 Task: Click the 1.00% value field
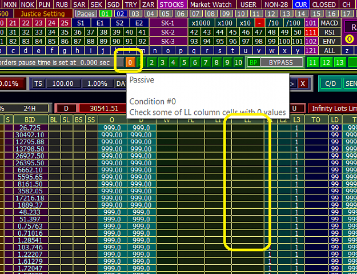click(97, 84)
